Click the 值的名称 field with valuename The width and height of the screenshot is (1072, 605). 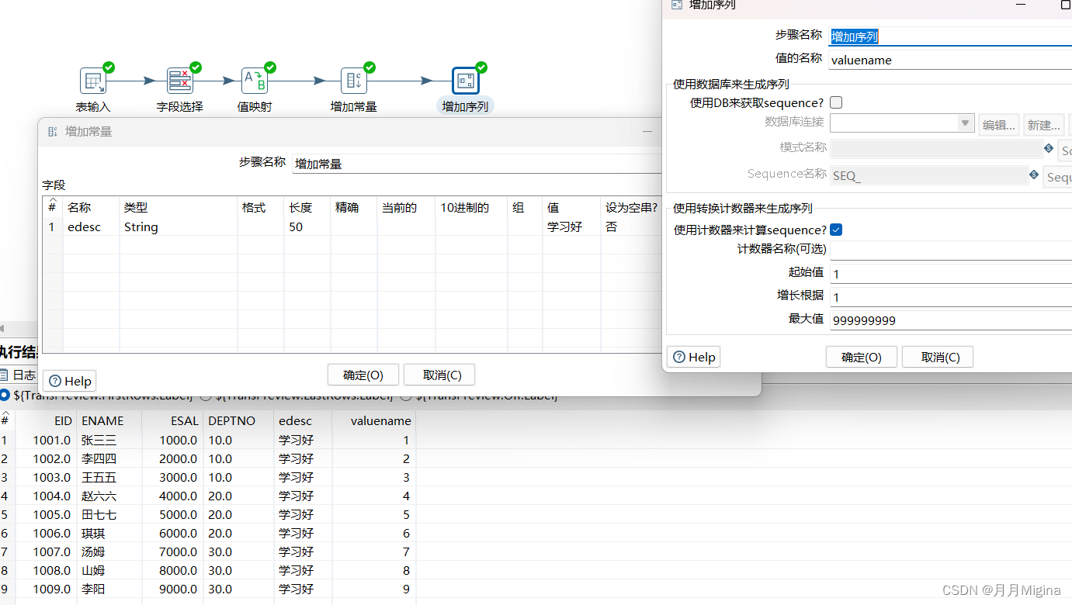(x=950, y=60)
